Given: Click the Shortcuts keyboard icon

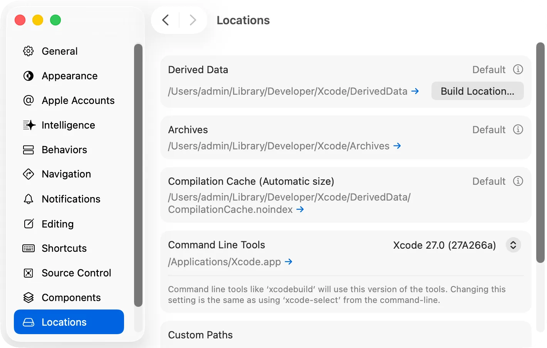Looking at the screenshot, I should pos(29,248).
